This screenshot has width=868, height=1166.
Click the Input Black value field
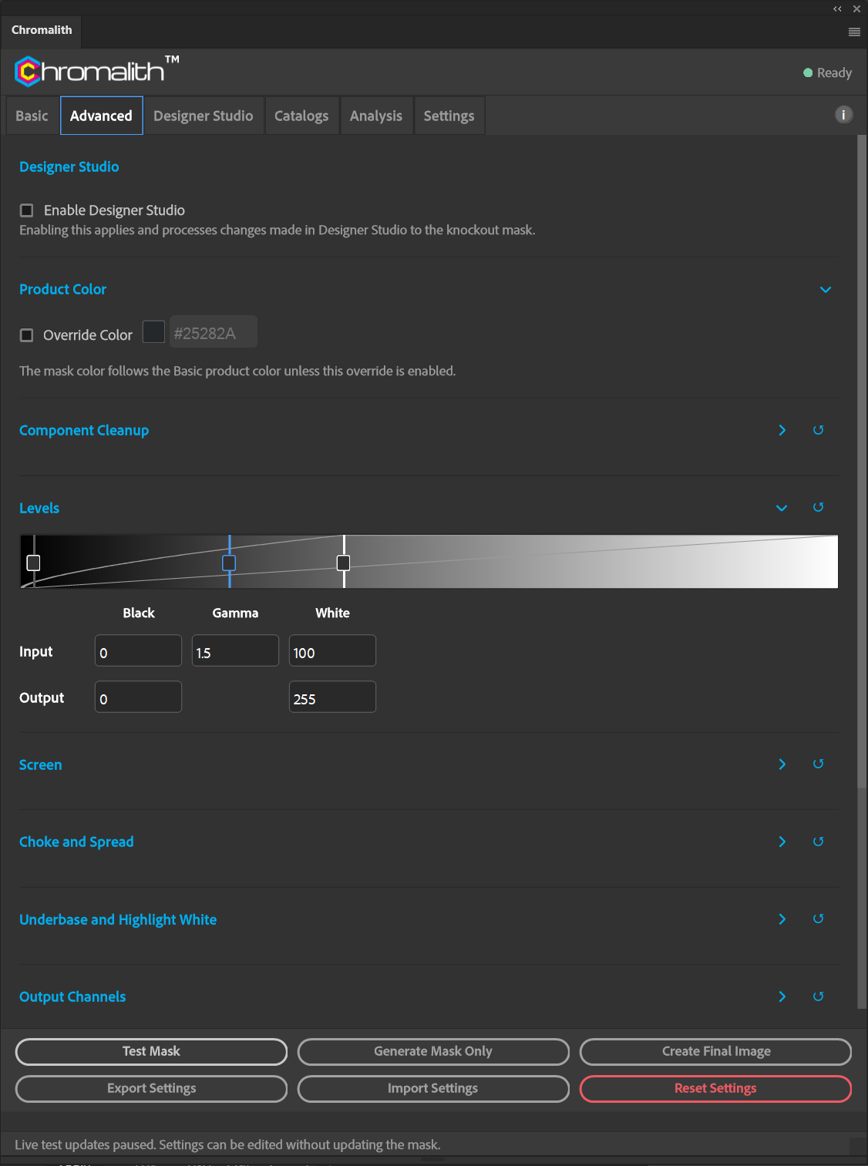tap(138, 650)
